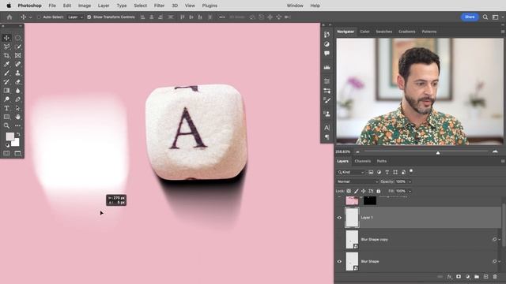Select the Move tool

click(6, 38)
